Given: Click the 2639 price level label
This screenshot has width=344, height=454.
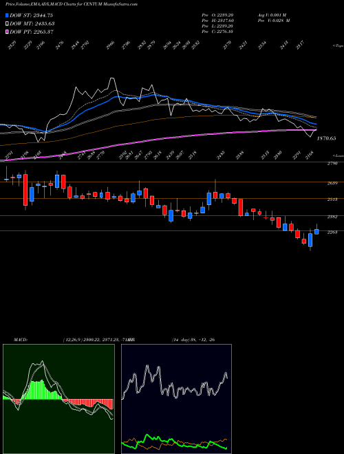Looking at the screenshot, I should [x=333, y=184].
